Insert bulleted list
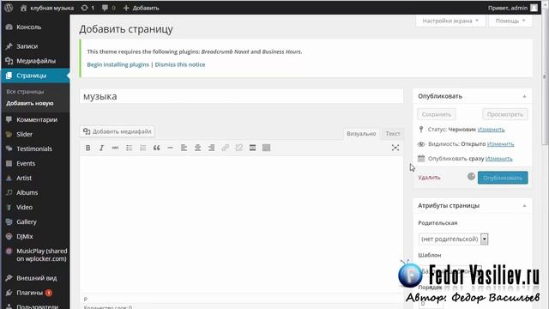This screenshot has height=309, width=549. click(x=130, y=148)
